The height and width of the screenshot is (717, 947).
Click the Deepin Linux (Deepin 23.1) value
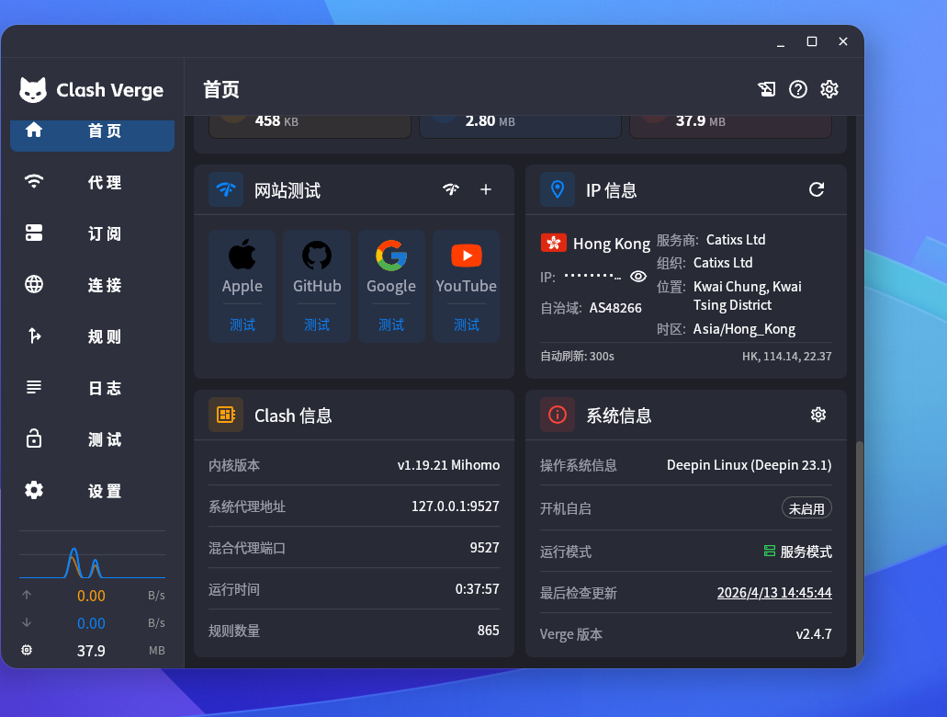(x=749, y=465)
